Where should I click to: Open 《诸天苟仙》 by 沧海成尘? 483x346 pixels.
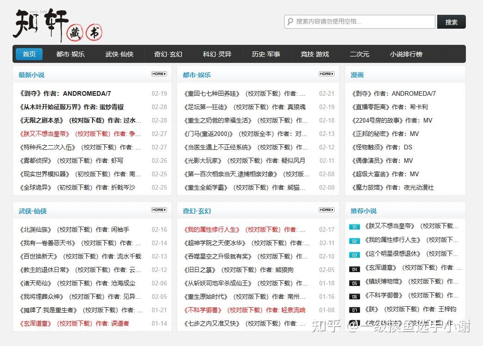[77, 284]
